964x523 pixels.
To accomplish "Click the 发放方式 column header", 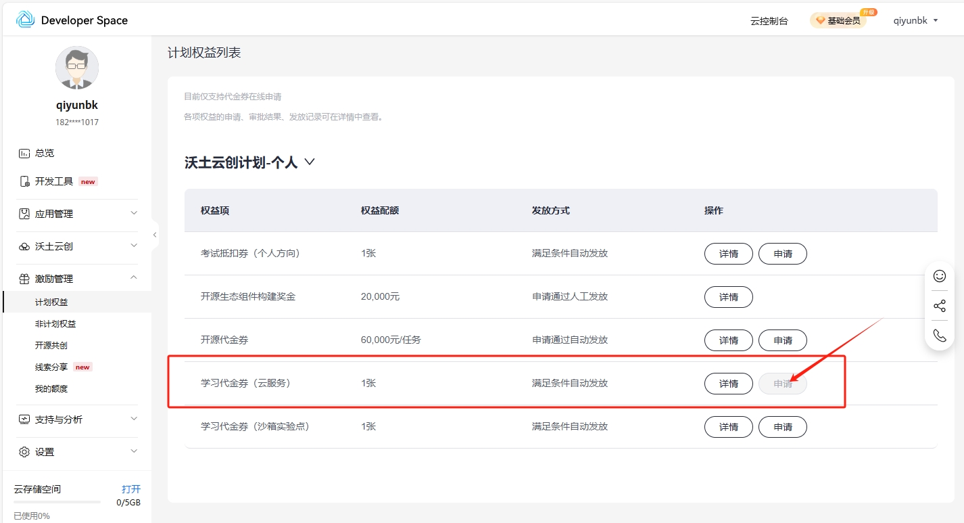I will click(x=551, y=210).
